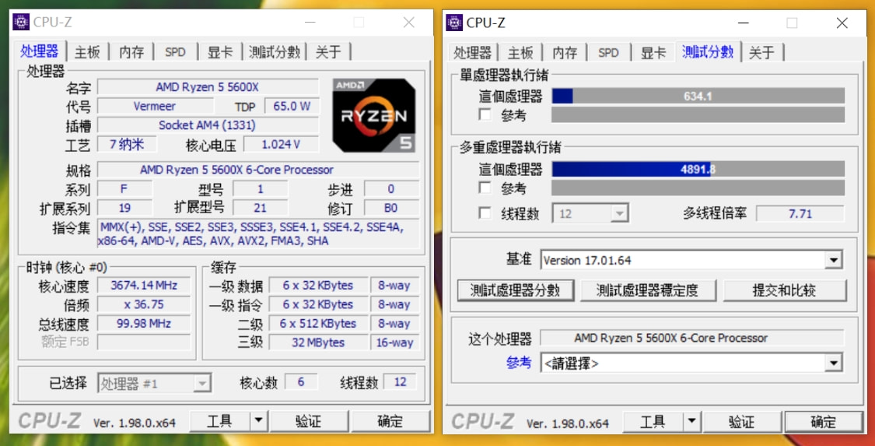Click empty reference bar under single-thread score
The width and height of the screenshot is (875, 446).
698,115
